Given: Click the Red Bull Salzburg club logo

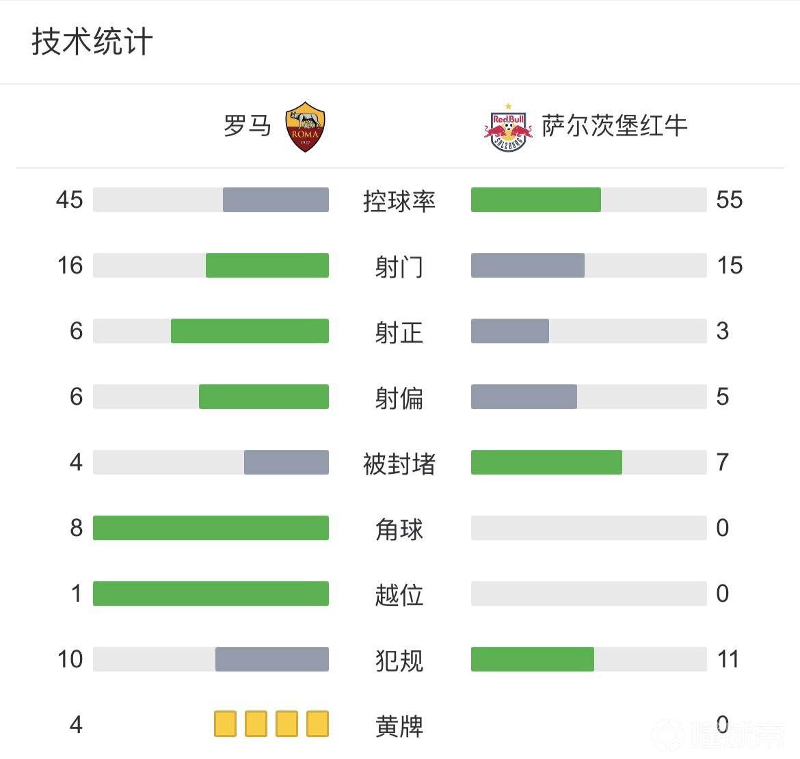Looking at the screenshot, I should (507, 128).
